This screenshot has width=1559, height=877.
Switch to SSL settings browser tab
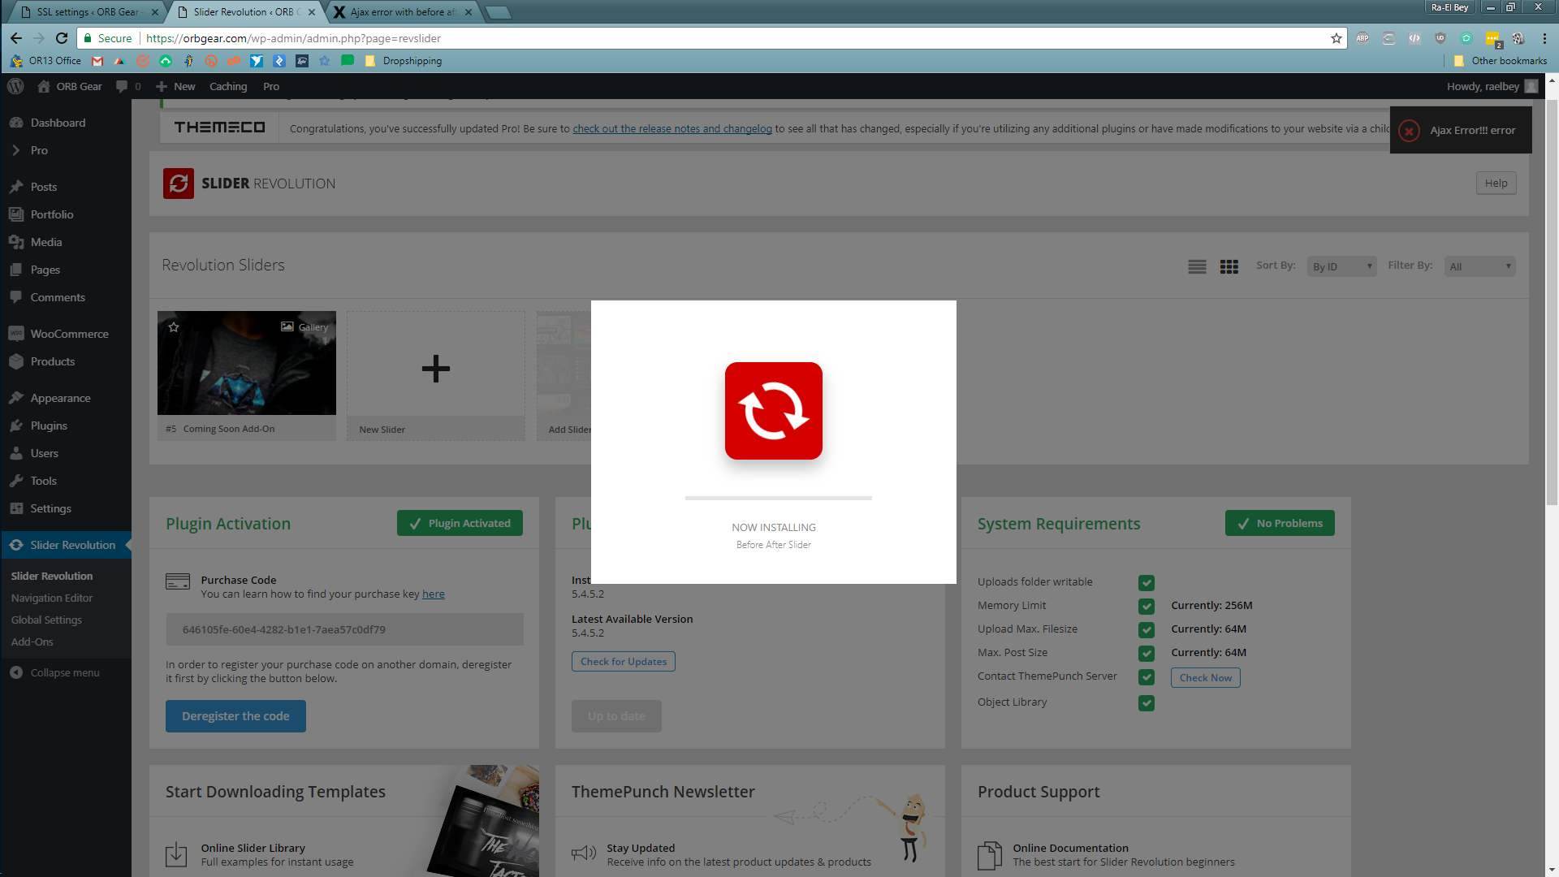[x=86, y=12]
